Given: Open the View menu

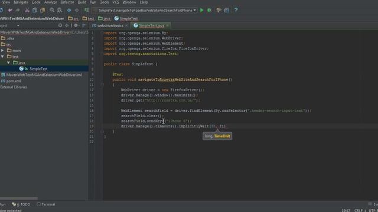Looking at the screenshot, I should (6, 2).
